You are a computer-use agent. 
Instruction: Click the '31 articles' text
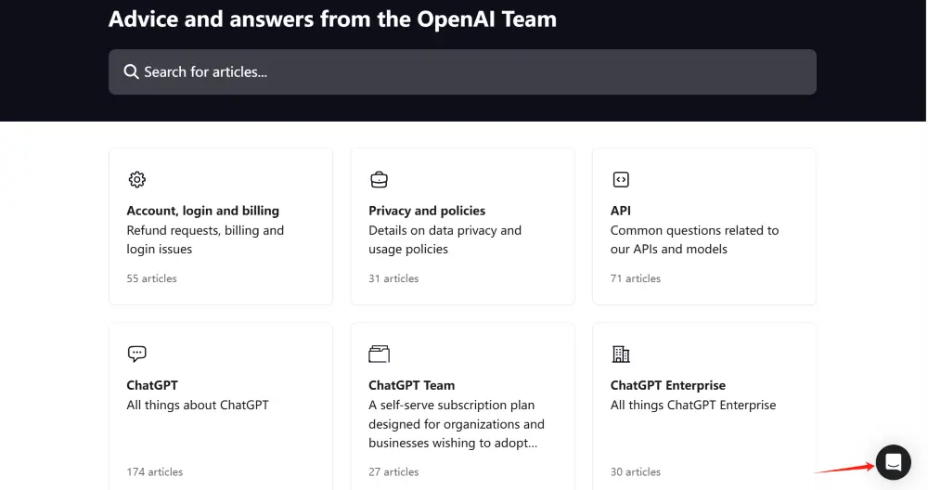pos(393,278)
